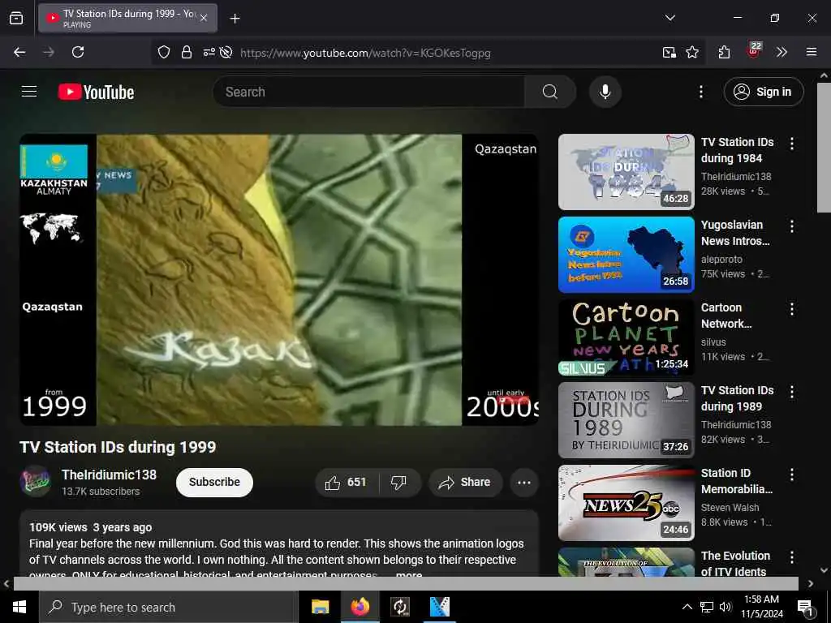831x623 pixels.
Task: Open the Firefox View icon
Action: coord(16,18)
